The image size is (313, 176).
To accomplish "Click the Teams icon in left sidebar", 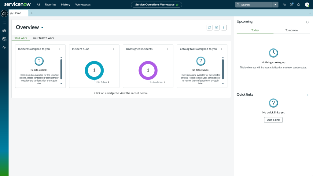I will click(x=4, y=30).
